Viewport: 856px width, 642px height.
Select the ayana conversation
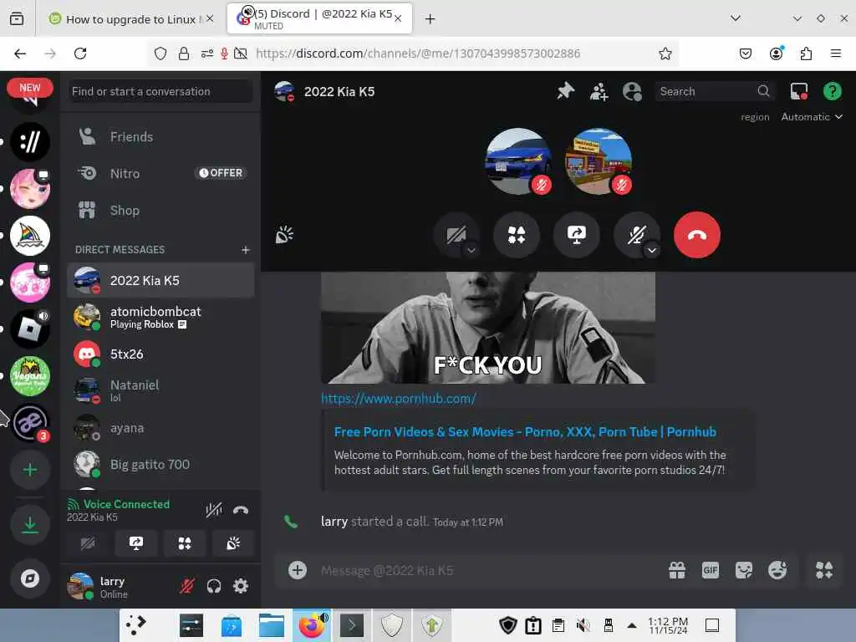160,428
